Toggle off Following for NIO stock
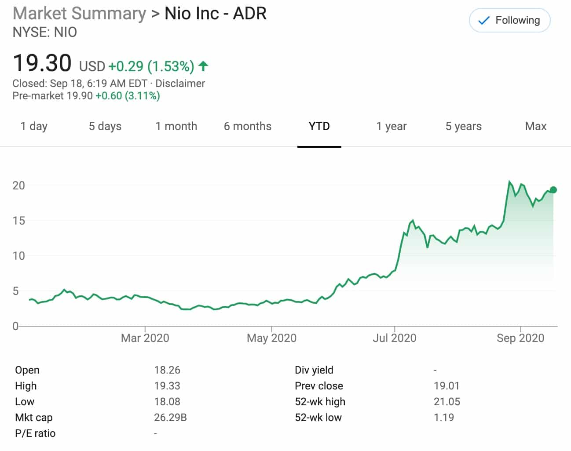The image size is (571, 451). (509, 20)
